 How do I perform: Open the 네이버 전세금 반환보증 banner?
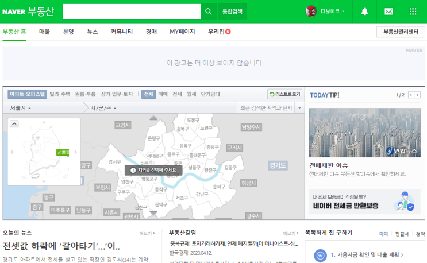pyautogui.click(x=364, y=202)
